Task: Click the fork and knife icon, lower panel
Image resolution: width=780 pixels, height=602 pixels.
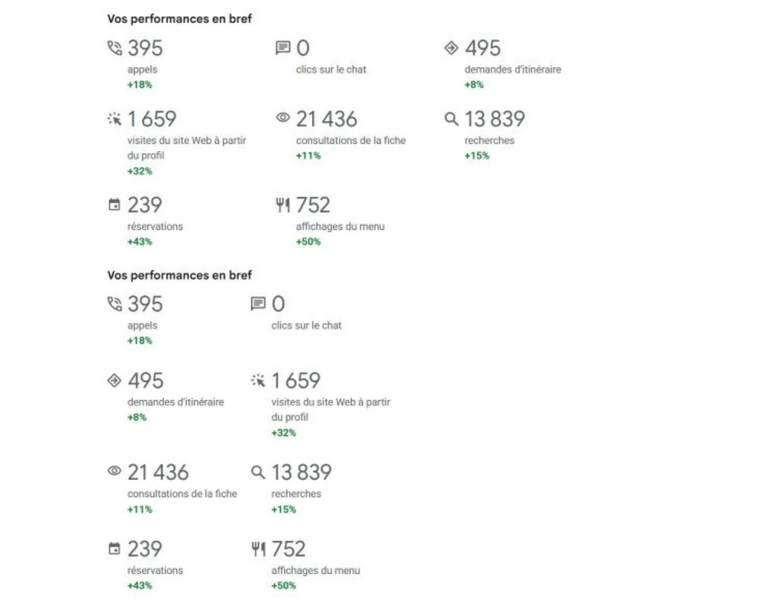Action: [x=257, y=549]
